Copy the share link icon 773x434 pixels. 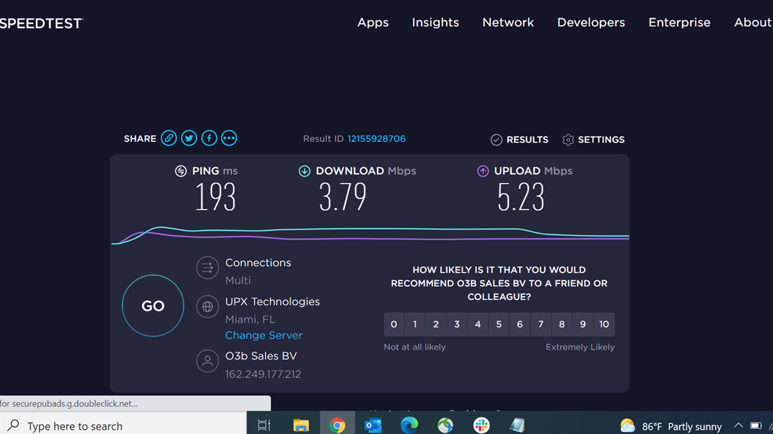(169, 138)
